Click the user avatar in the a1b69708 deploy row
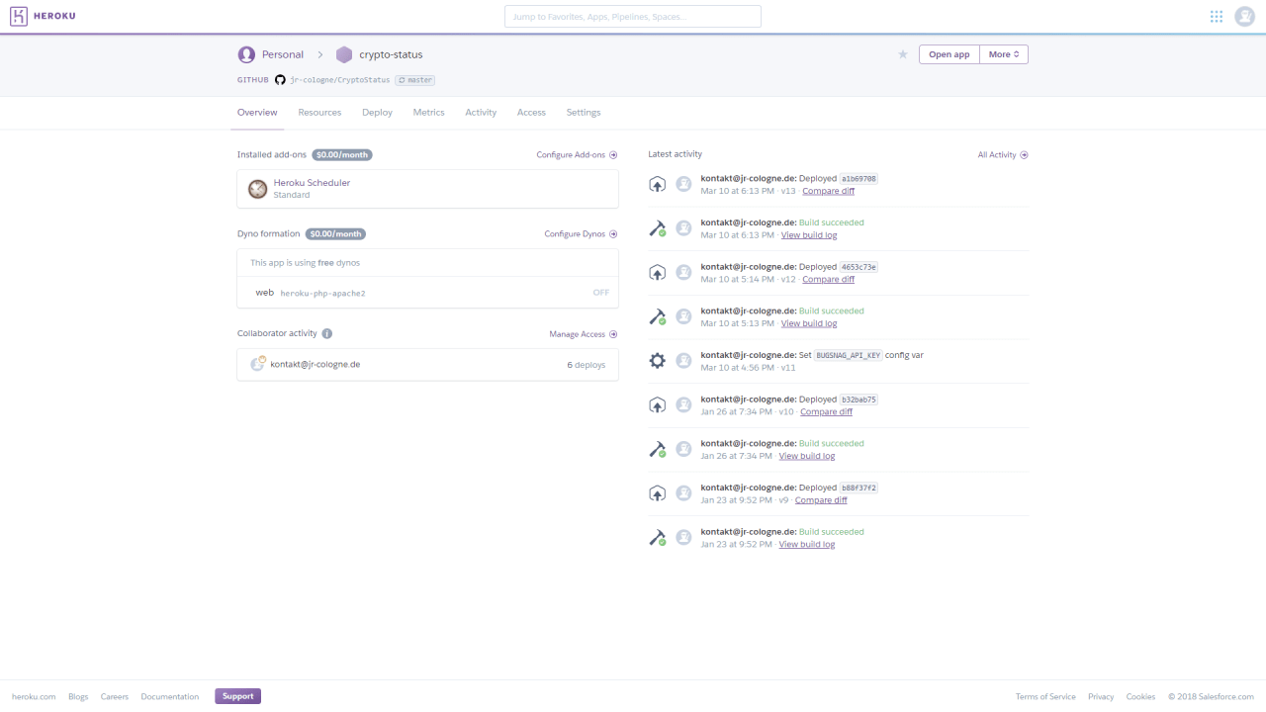The width and height of the screenshot is (1266, 712). 683,184
